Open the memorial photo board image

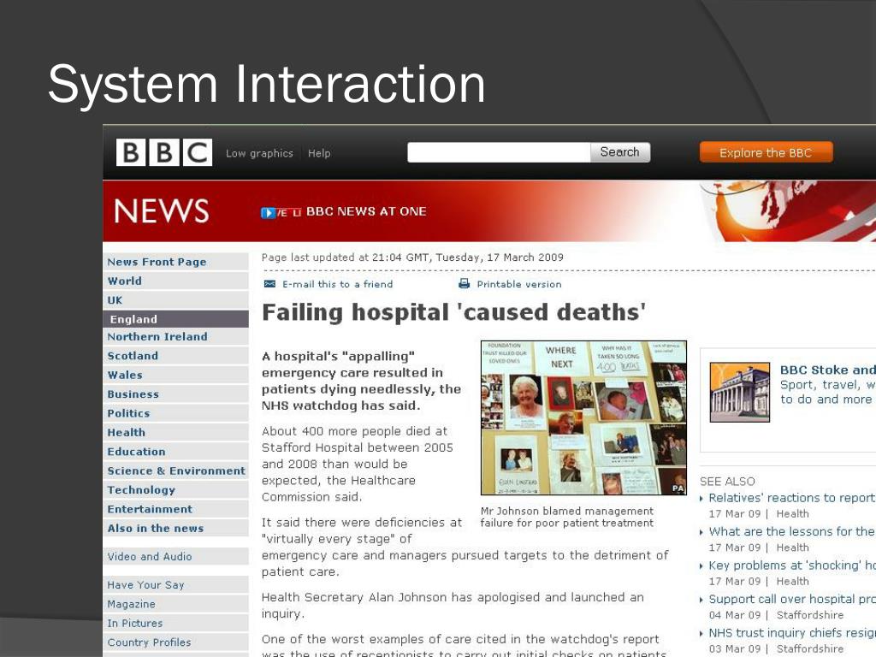click(x=583, y=417)
